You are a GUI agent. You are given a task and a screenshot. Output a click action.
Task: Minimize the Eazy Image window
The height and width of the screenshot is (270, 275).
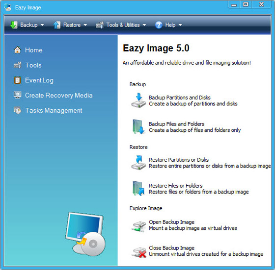[234, 4]
